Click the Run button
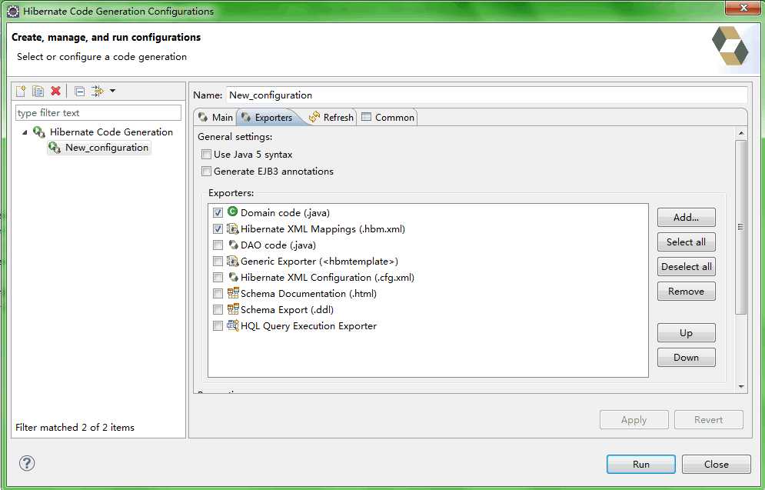Image resolution: width=765 pixels, height=490 pixels. pos(640,464)
